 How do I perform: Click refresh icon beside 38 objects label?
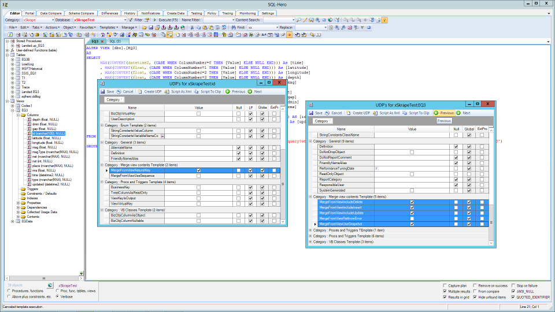(x=50, y=285)
